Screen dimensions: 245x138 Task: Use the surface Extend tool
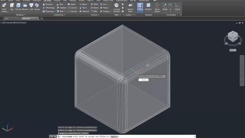(95, 8)
